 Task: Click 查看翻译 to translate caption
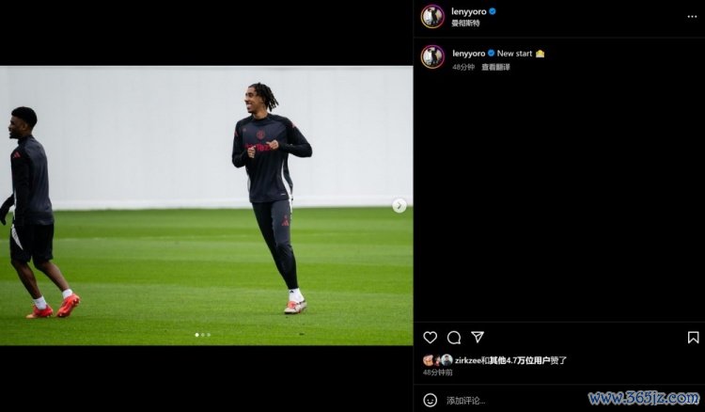point(495,67)
